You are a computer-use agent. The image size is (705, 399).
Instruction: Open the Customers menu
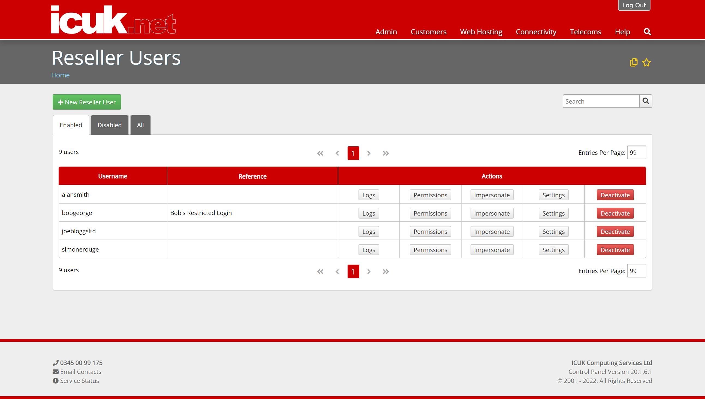[x=429, y=32]
